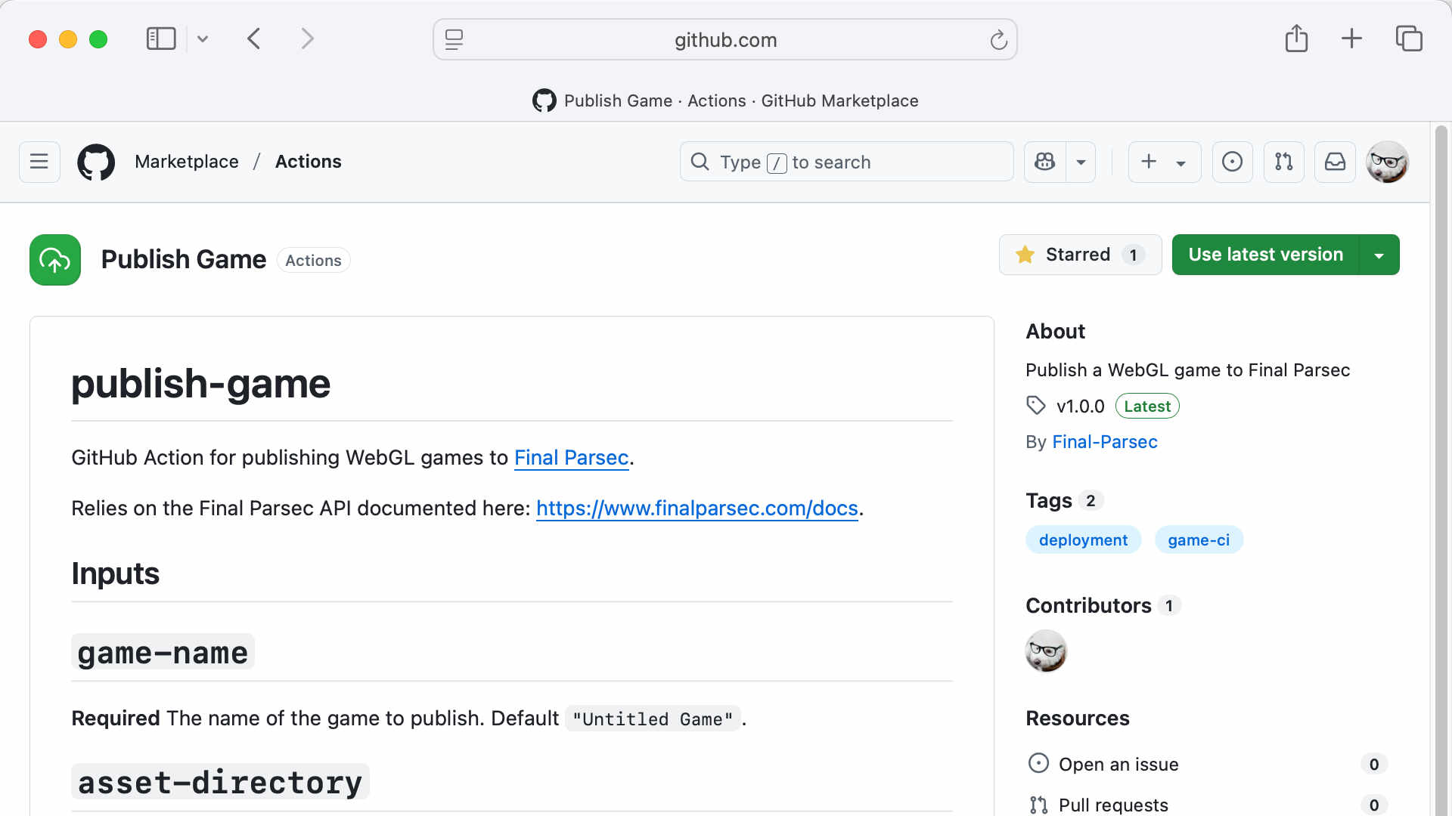Open the sidebar options chevron
This screenshot has width=1452, height=816.
[203, 39]
